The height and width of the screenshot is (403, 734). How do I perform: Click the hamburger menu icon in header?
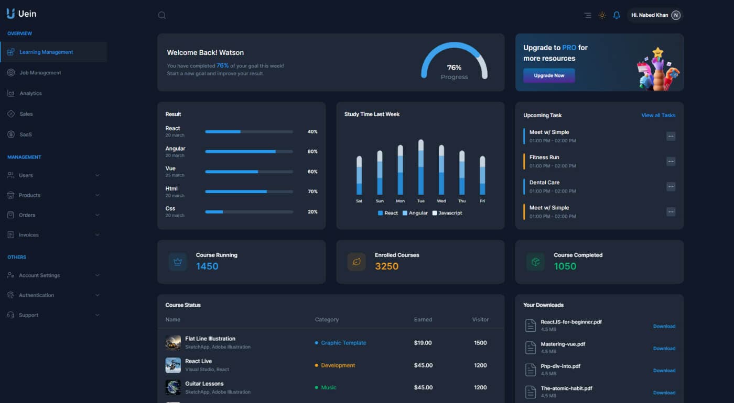click(588, 15)
